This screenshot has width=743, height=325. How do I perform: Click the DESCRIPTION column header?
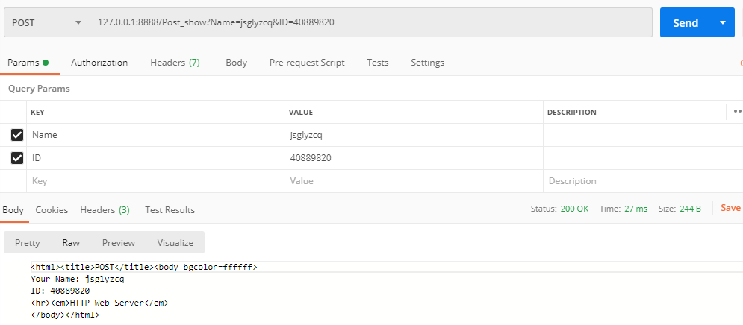point(571,112)
